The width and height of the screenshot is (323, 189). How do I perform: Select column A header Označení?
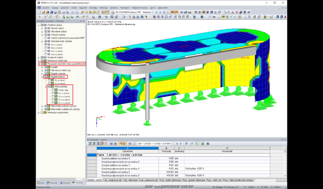(x=127, y=151)
